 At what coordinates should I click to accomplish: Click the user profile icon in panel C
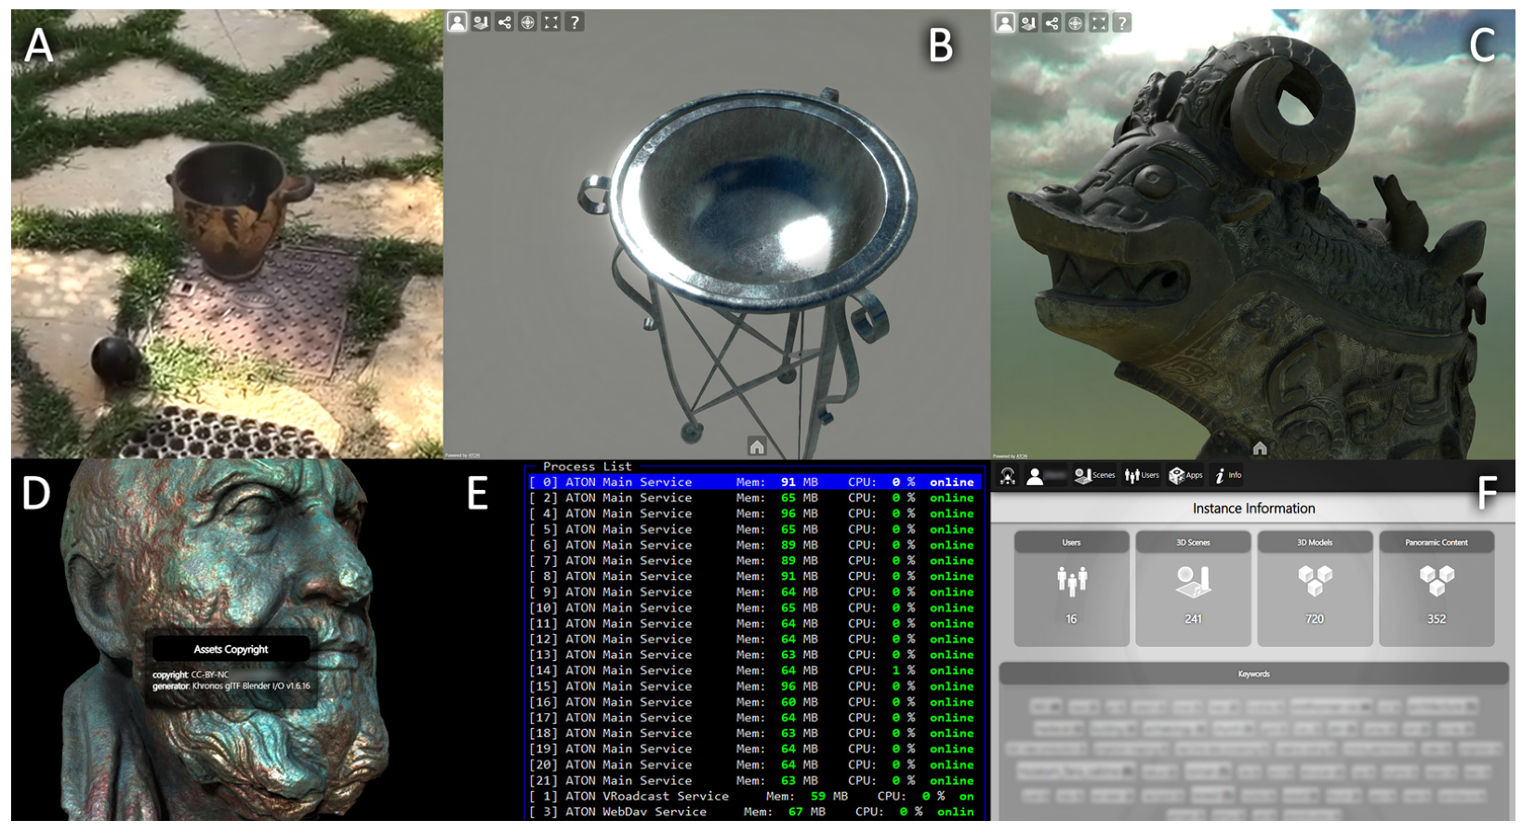pyautogui.click(x=1004, y=22)
